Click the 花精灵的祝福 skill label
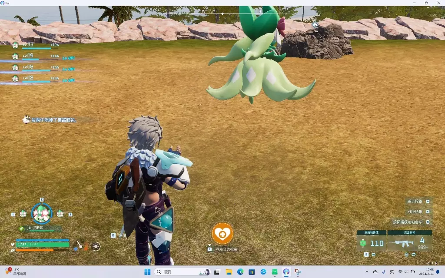This screenshot has height=278, width=445. point(226,249)
